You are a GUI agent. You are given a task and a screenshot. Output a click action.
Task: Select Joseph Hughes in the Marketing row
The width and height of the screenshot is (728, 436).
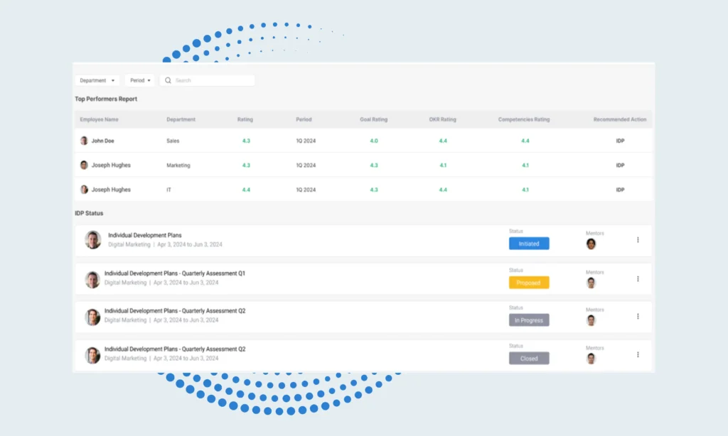tap(111, 165)
